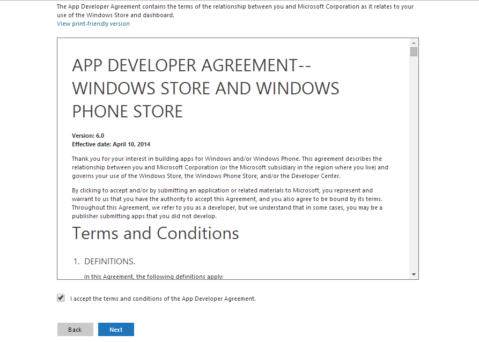Uncheck the accept terms and conditions checkbox
479x342 pixels.
pyautogui.click(x=61, y=298)
